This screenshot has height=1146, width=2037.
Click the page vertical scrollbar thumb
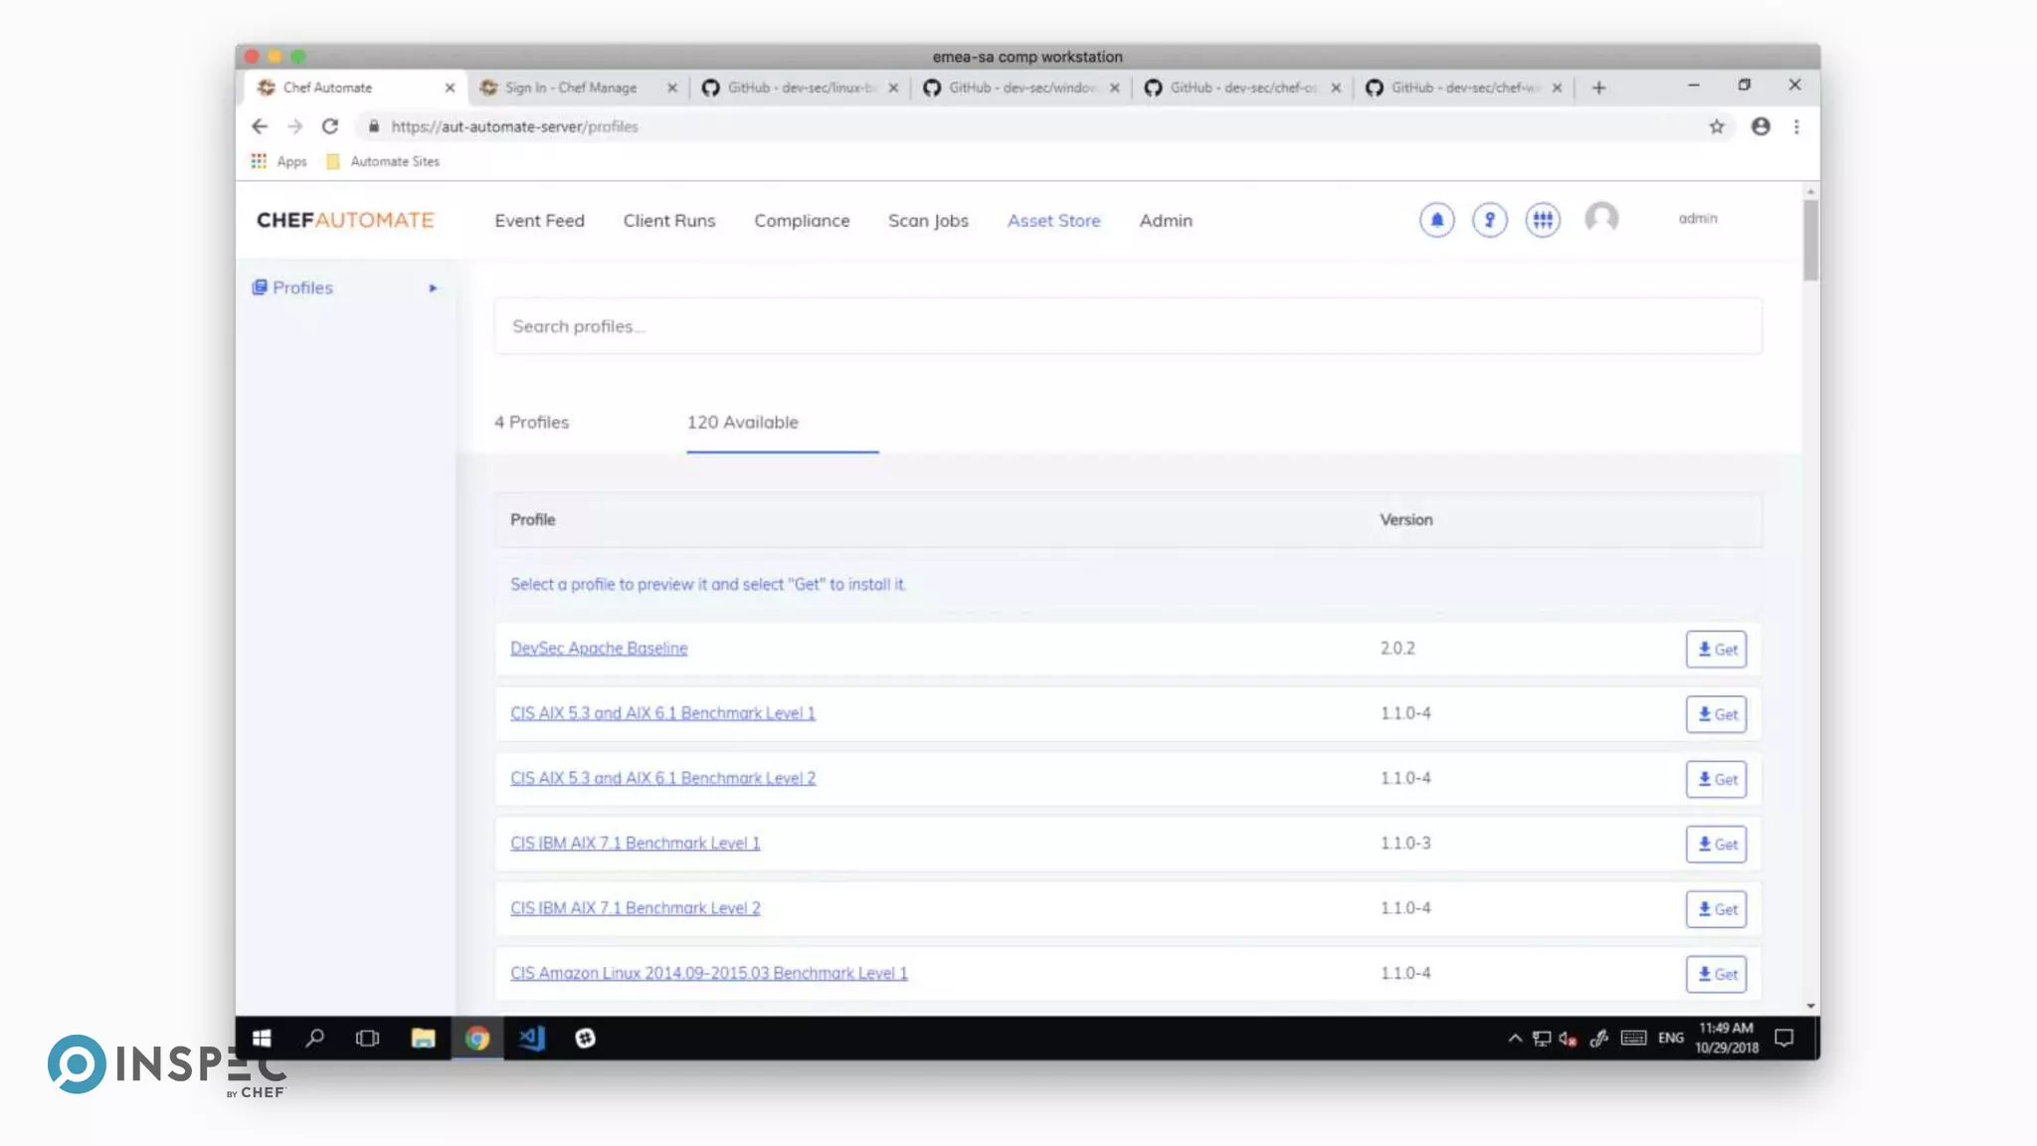pos(1810,239)
